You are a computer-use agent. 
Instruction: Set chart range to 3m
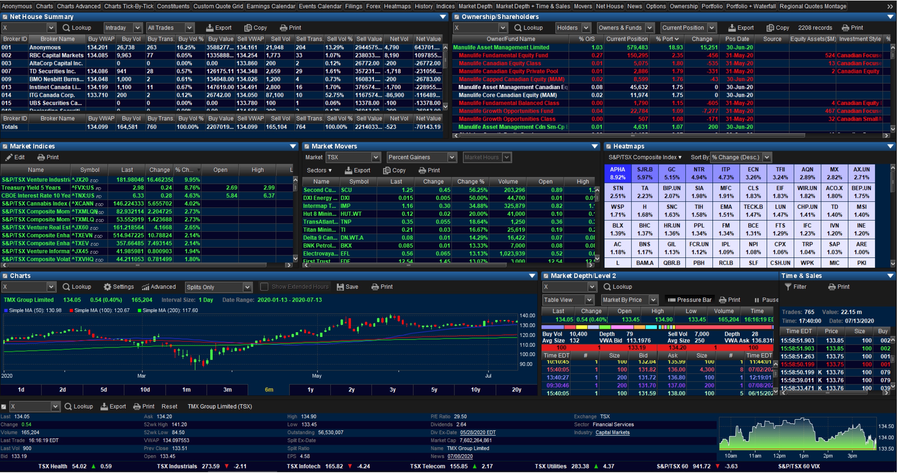tap(227, 390)
